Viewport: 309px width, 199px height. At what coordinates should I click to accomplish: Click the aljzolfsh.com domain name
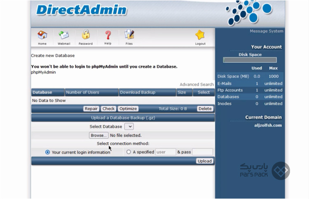(268, 125)
